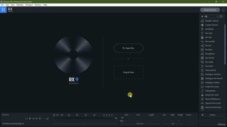Click the meter peak readout at the meter's right end
The image size is (227, 127).
click(x=116, y=118)
